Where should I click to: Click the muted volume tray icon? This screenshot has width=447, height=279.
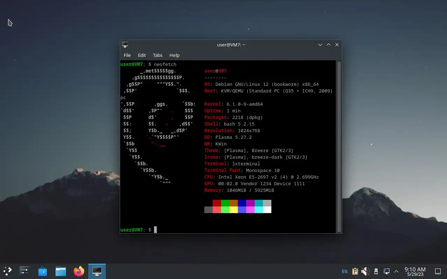pyautogui.click(x=365, y=271)
